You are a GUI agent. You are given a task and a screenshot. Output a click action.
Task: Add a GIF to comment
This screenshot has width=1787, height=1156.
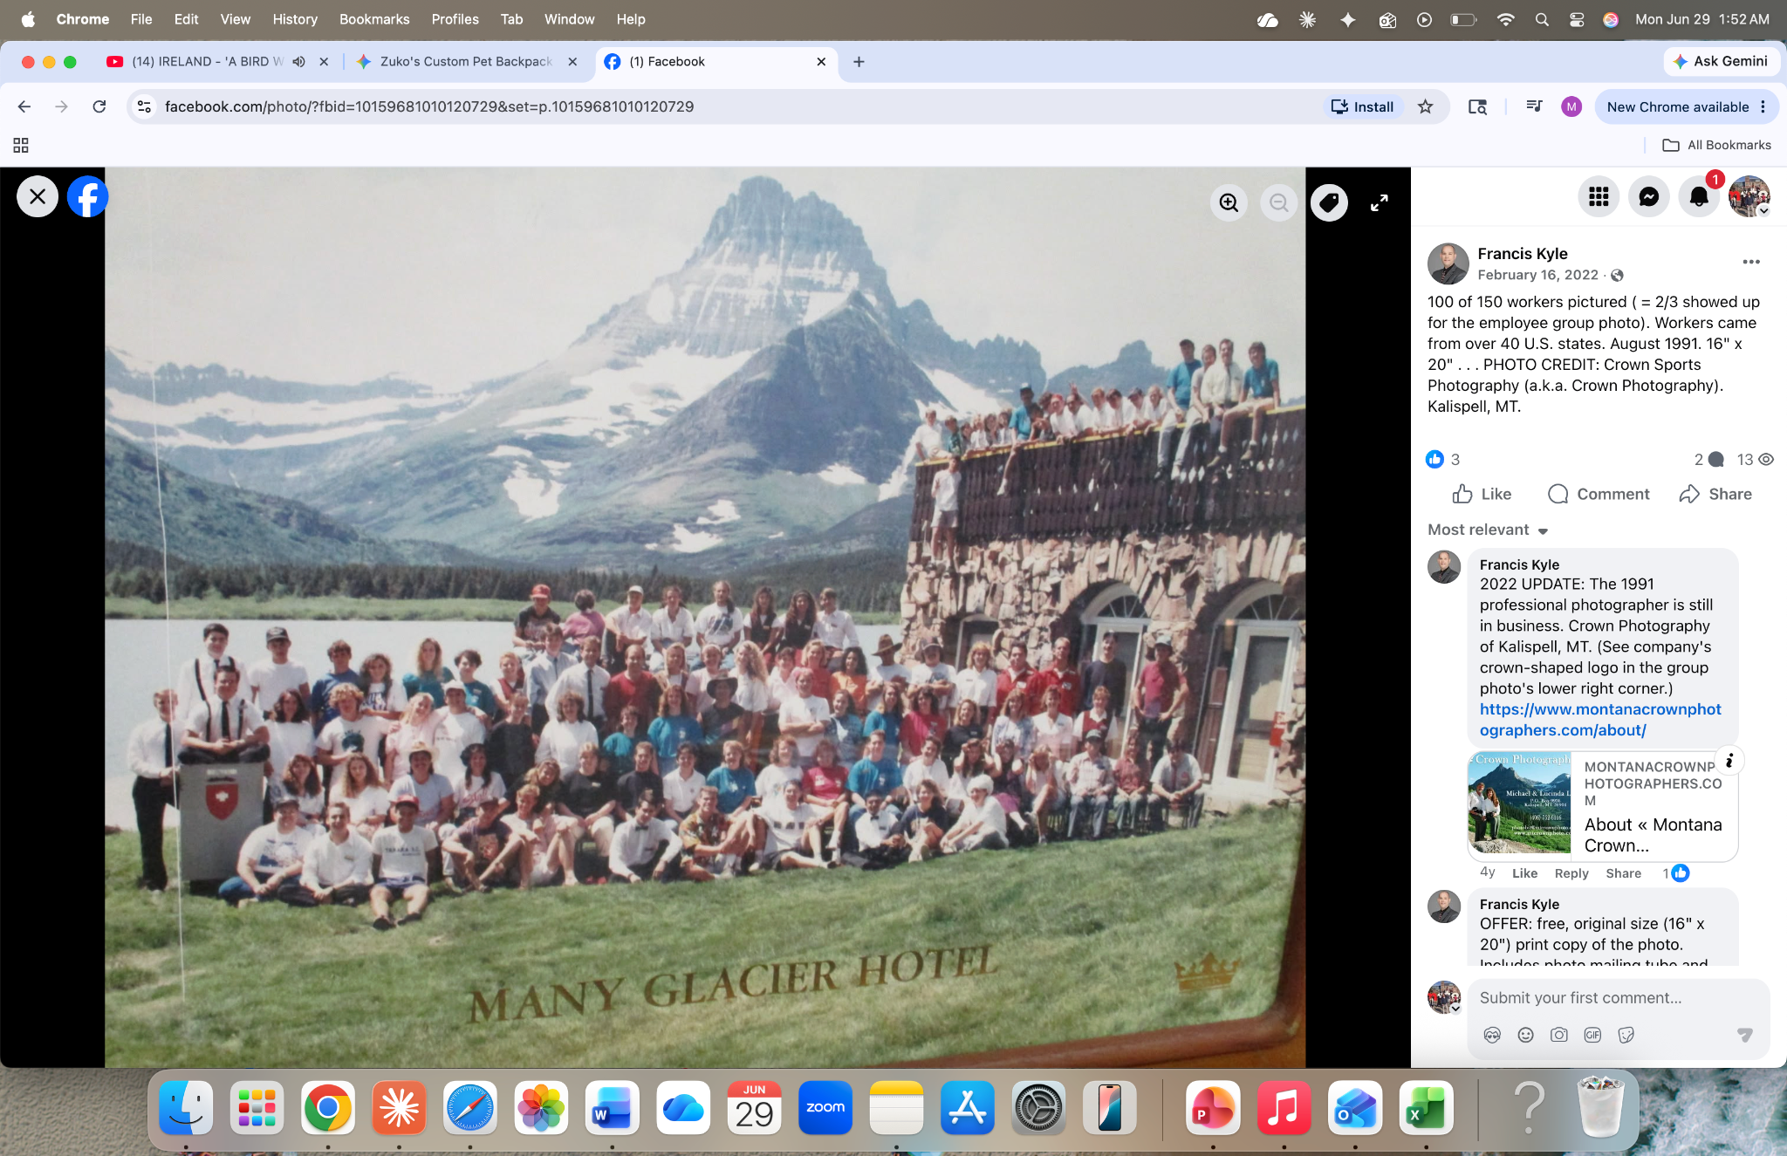[x=1592, y=1035]
